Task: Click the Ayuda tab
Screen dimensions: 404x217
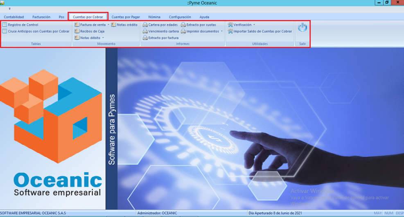Action: tap(204, 17)
